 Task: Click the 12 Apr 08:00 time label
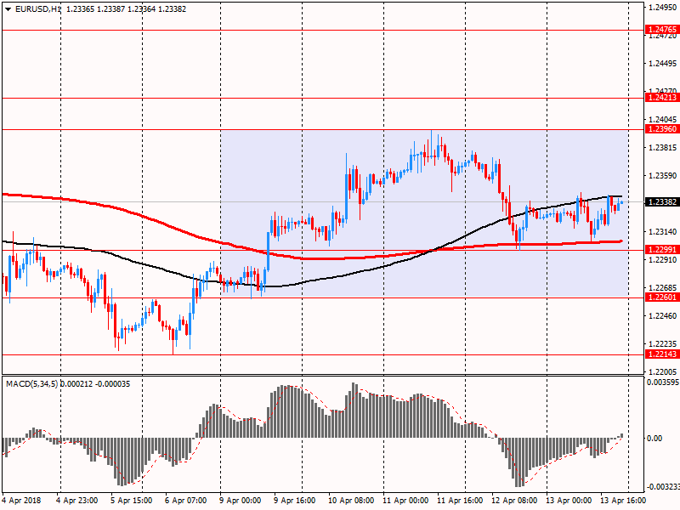[514, 501]
